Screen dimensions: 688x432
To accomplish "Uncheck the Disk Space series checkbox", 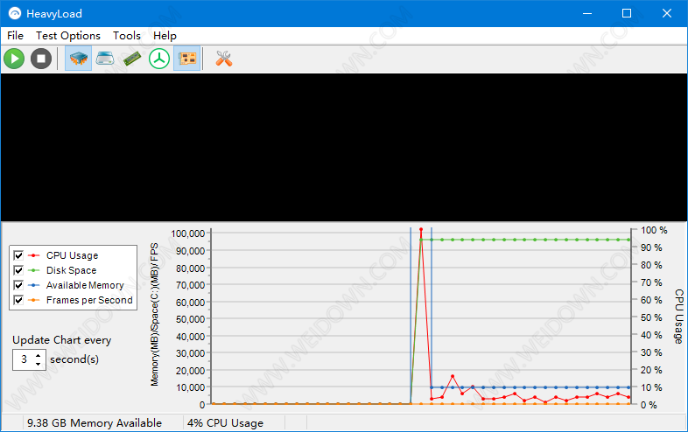I will [x=18, y=270].
